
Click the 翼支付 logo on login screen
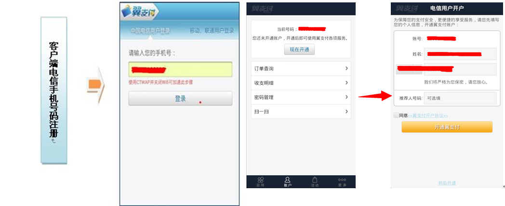140,13
